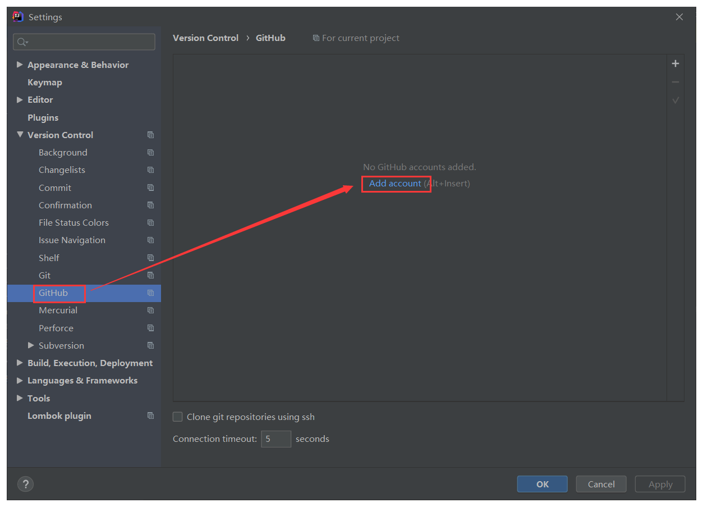The width and height of the screenshot is (703, 507).
Task: Click project-level icon beside Subversion
Action: pyautogui.click(x=150, y=345)
